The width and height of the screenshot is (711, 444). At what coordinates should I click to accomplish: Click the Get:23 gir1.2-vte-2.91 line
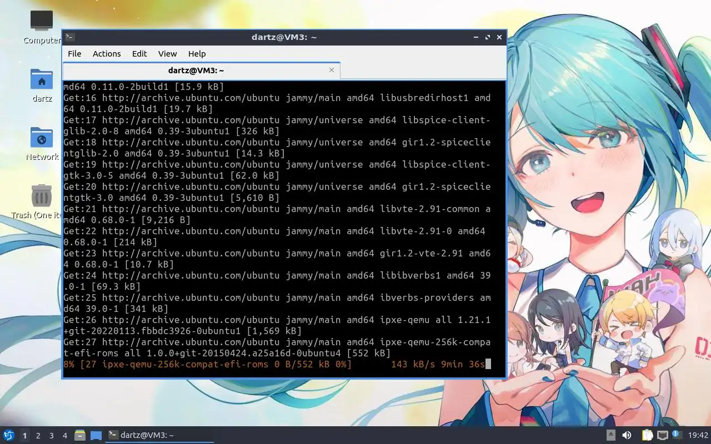tap(277, 259)
